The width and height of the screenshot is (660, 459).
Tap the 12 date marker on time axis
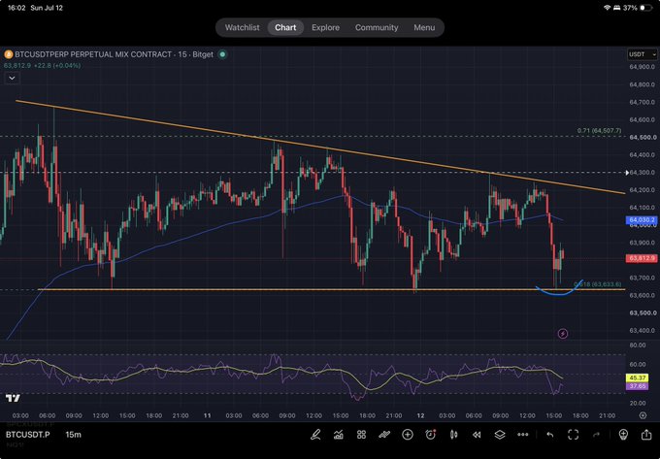click(420, 415)
